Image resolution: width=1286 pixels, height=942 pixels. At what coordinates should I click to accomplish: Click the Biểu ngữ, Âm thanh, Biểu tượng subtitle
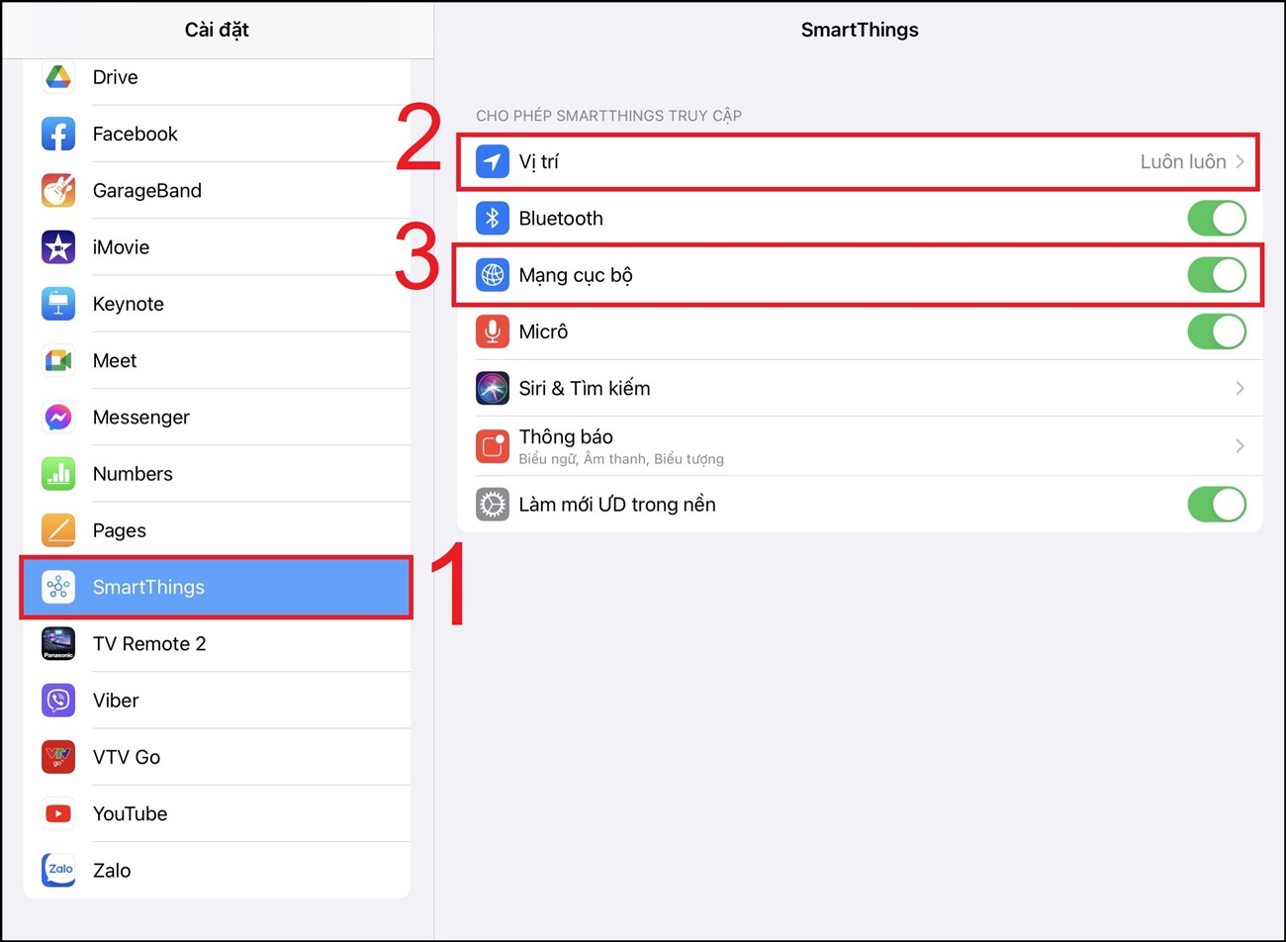(x=621, y=459)
